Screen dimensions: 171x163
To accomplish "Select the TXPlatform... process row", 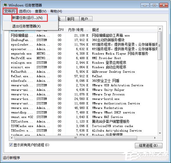I will (83, 121).
